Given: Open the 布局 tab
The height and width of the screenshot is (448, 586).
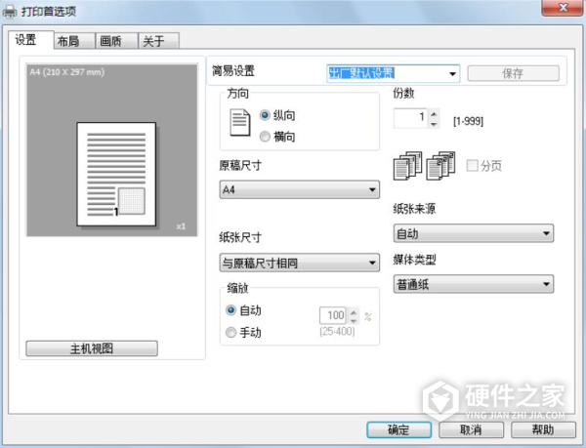Looking at the screenshot, I should 74,41.
